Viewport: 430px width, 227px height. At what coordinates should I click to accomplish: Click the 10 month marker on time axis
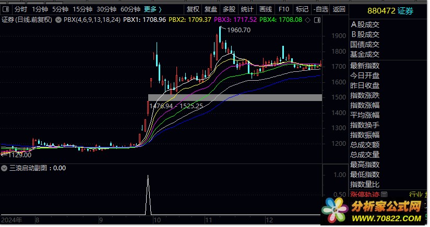click(x=157, y=220)
